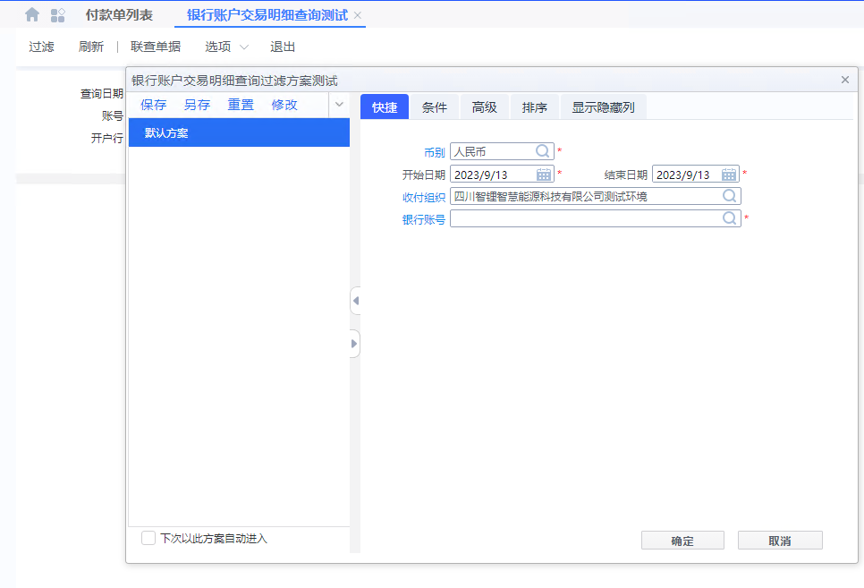Image resolution: width=864 pixels, height=588 pixels.
Task: Click the 银行账号 label link
Action: (423, 219)
